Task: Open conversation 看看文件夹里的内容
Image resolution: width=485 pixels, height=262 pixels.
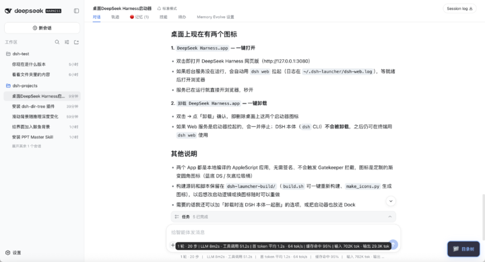Action: [x=42, y=75]
